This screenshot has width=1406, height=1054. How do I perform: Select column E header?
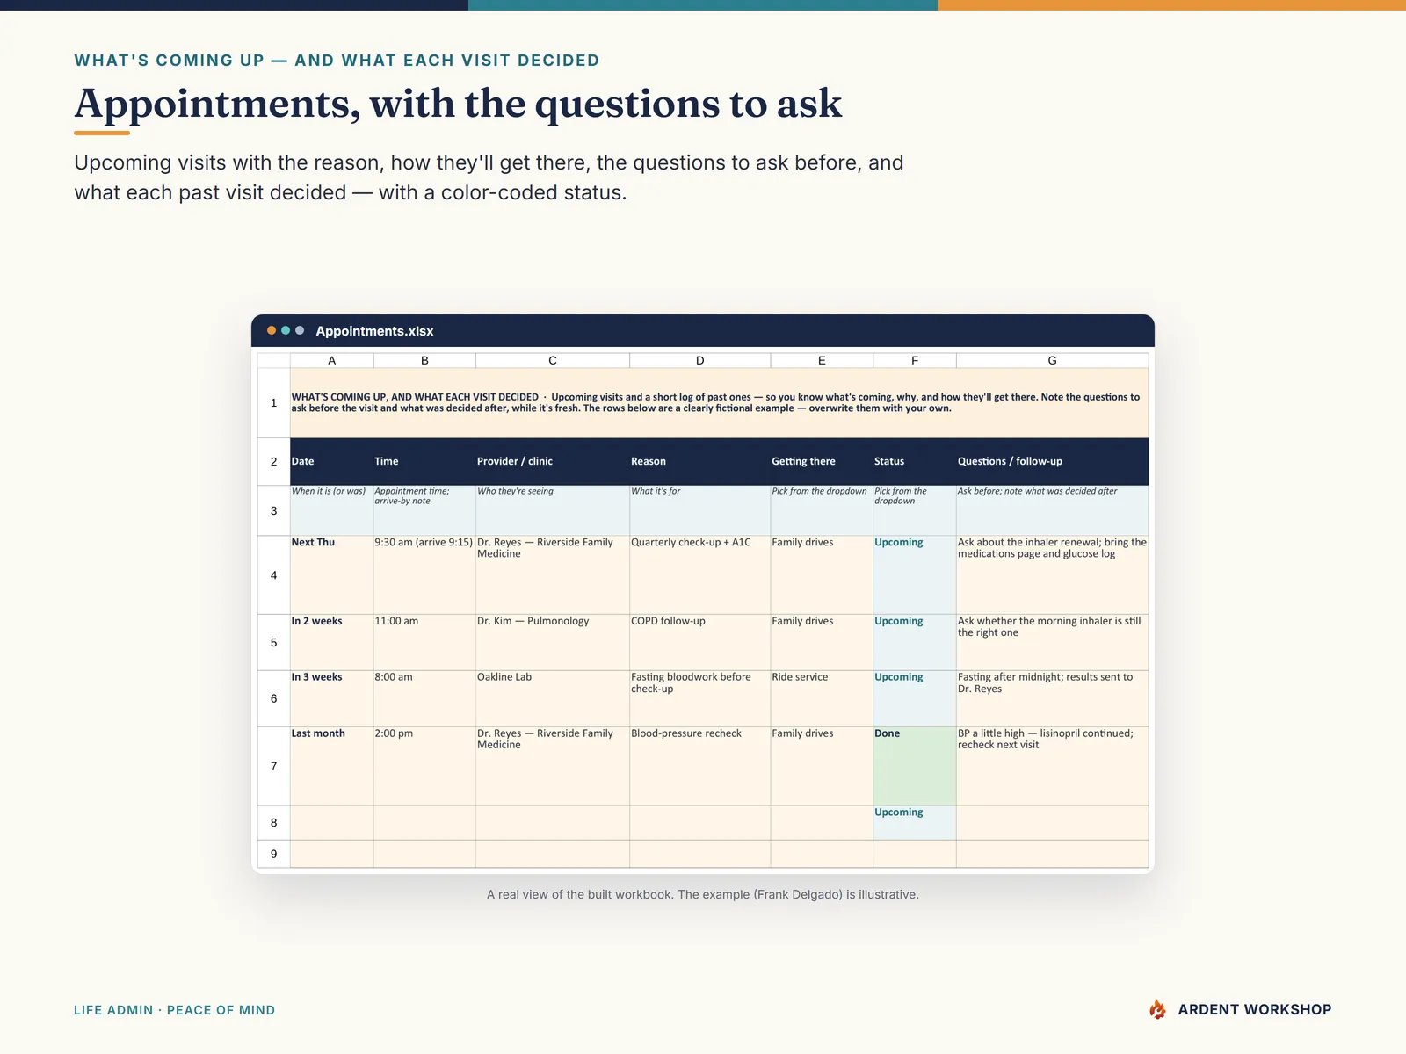tap(822, 360)
